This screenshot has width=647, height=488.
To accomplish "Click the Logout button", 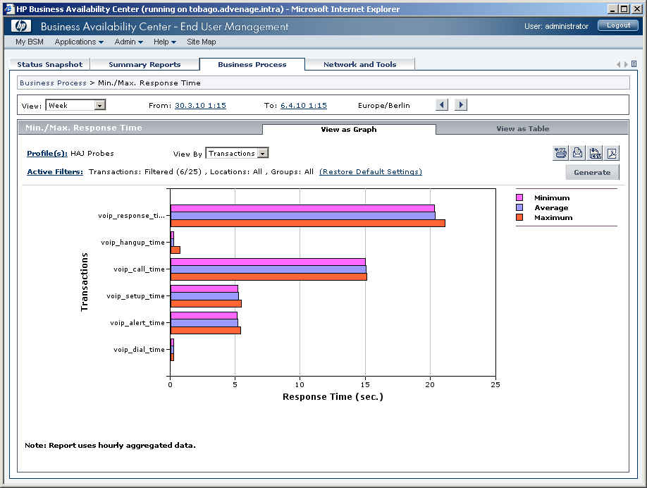I will coord(618,25).
